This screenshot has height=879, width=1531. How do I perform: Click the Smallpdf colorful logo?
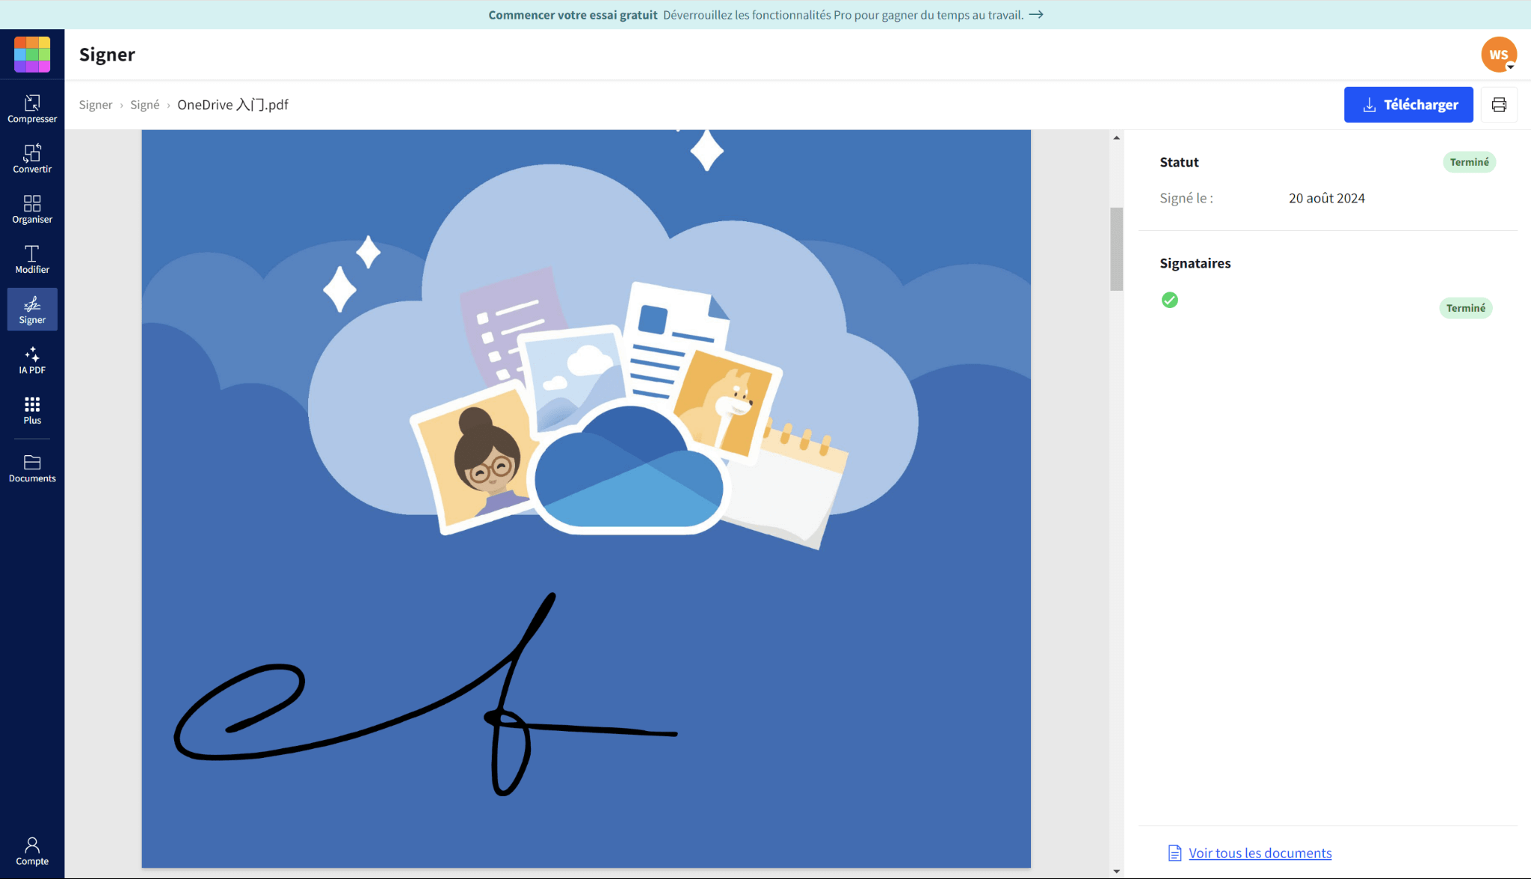pyautogui.click(x=32, y=55)
